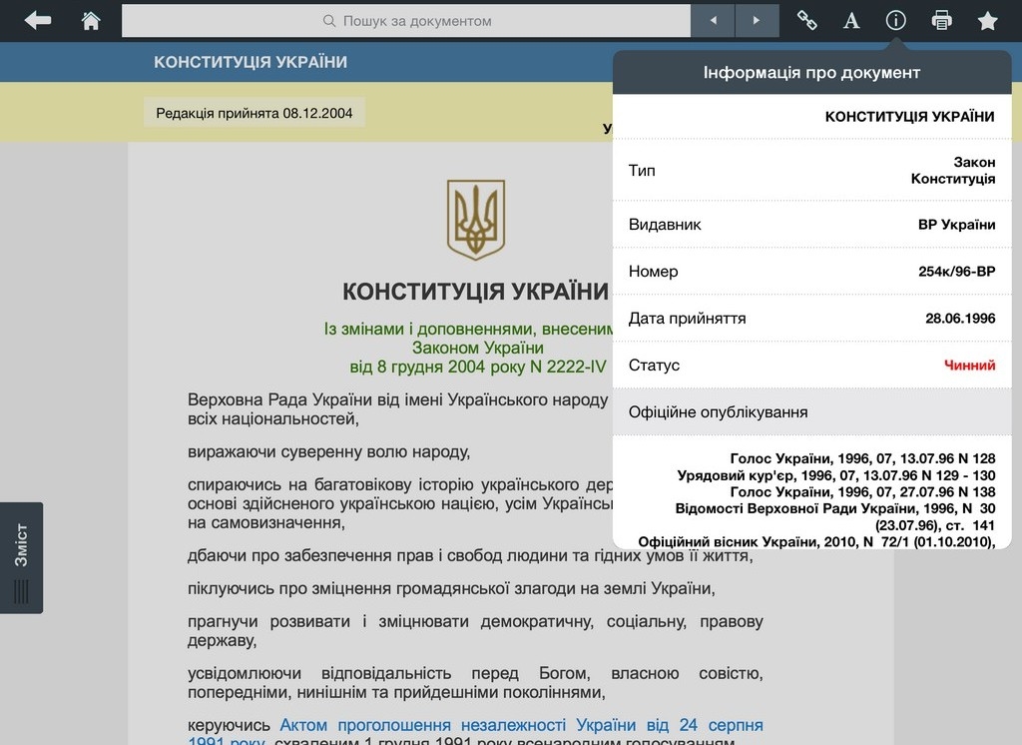
Task: Click the green 'від 8 грудня 2004 року N 2222-IV' line
Action: click(x=478, y=367)
